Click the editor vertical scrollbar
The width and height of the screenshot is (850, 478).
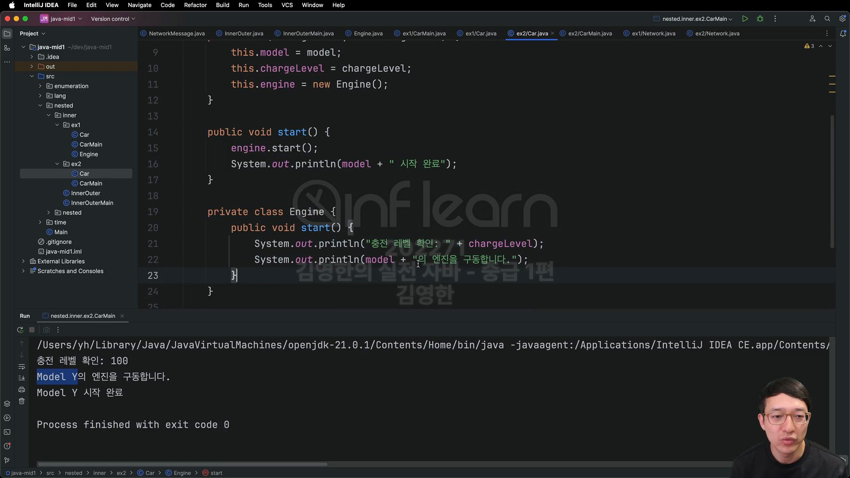832,181
